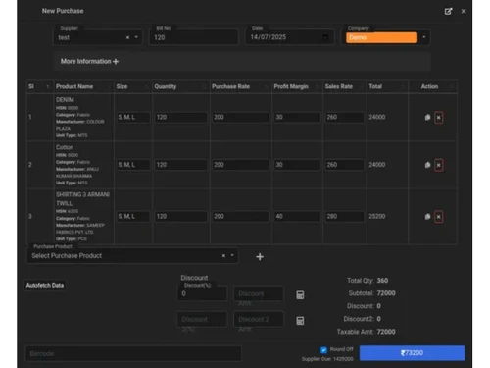The image size is (490, 368).
Task: Sort by the Size column header
Action: pyautogui.click(x=132, y=86)
